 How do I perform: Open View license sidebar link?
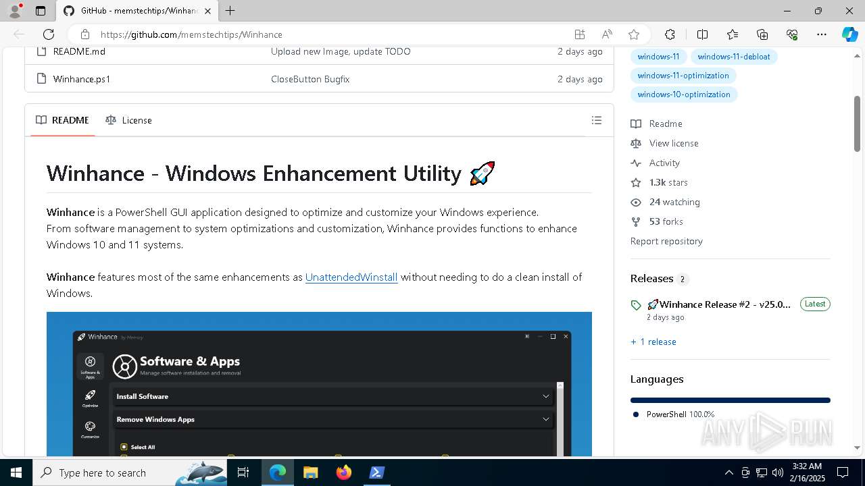point(665,143)
